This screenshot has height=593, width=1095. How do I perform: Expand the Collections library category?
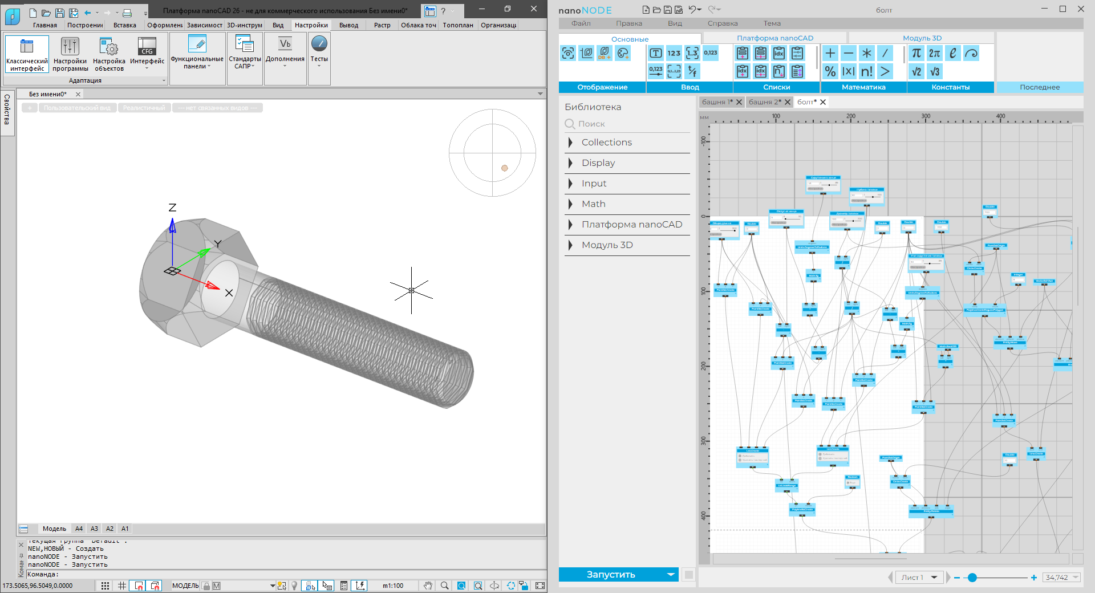click(x=606, y=143)
